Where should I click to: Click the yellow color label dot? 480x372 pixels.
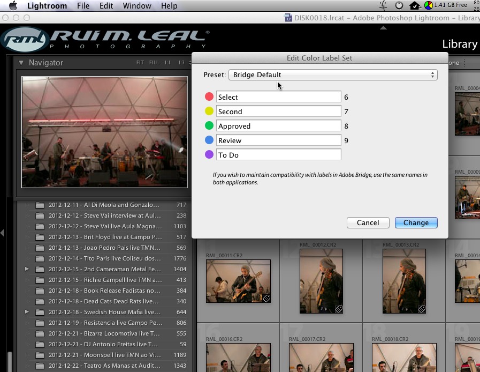click(x=209, y=111)
